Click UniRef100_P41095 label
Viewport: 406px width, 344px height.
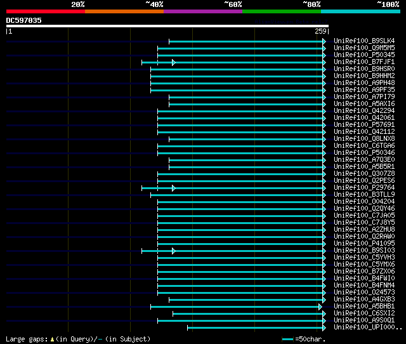364,244
